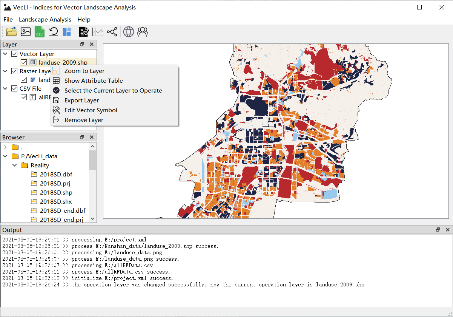Screen dimensions: 453x317
Task: Click the Browser panel vertical scrollbar
Action: 93,160
